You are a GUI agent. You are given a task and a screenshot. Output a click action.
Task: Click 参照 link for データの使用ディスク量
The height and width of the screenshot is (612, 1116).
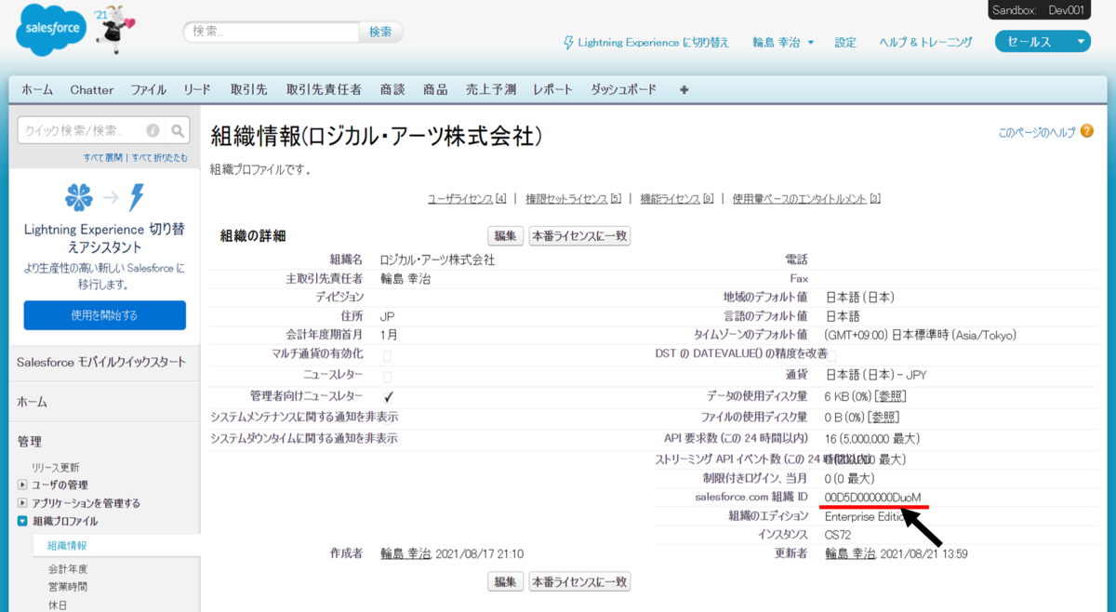click(891, 396)
